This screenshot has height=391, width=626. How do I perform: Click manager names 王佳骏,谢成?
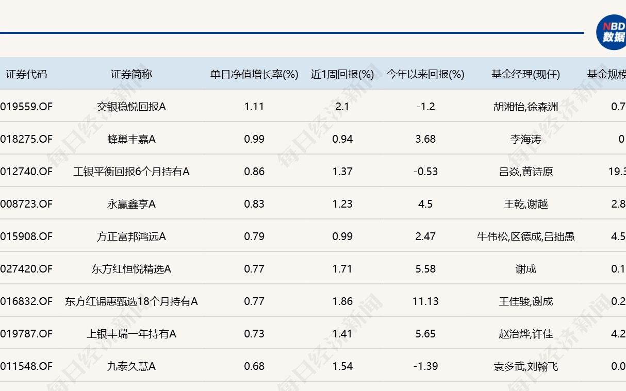(525, 301)
